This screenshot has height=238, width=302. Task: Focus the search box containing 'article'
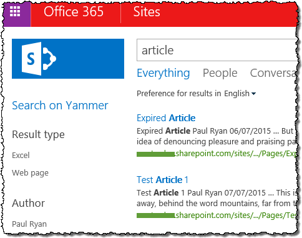[x=217, y=50]
